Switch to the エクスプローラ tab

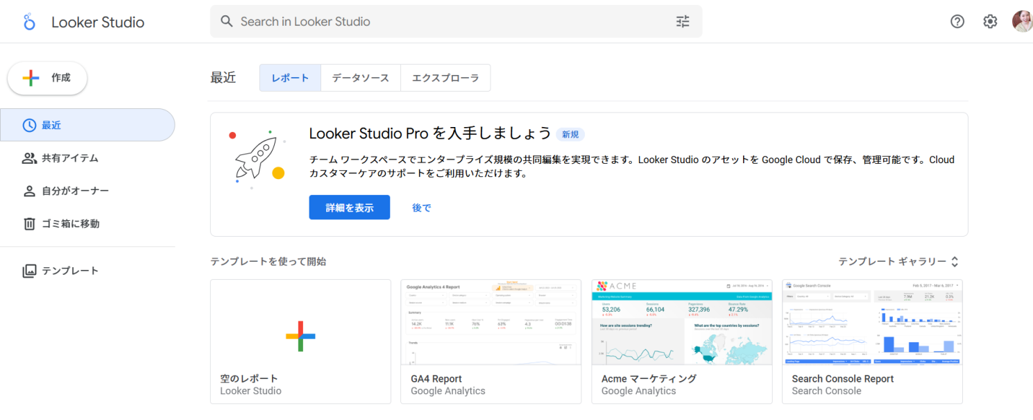445,78
